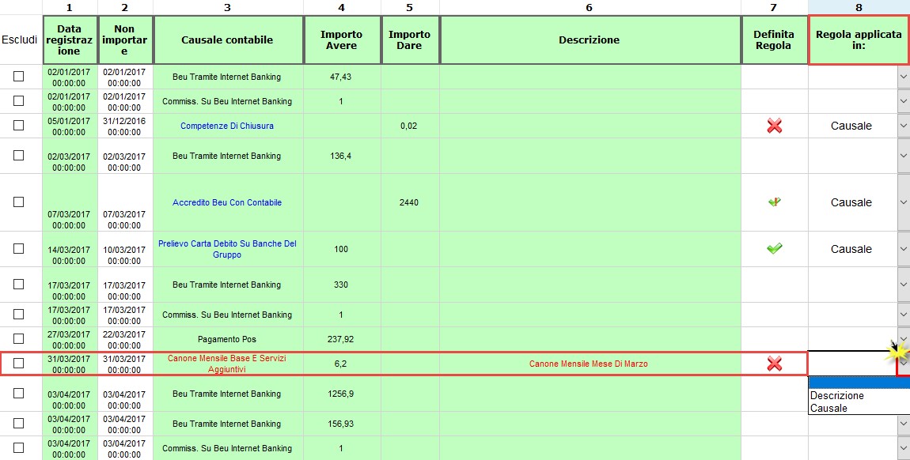
Task: Expand rule dropdown for Competenze Di Chiusura row
Action: pyautogui.click(x=904, y=126)
